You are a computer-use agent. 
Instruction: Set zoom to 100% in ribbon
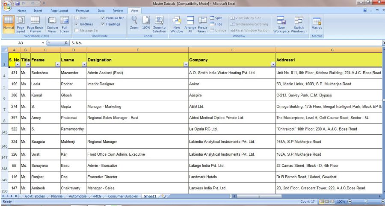(x=146, y=23)
